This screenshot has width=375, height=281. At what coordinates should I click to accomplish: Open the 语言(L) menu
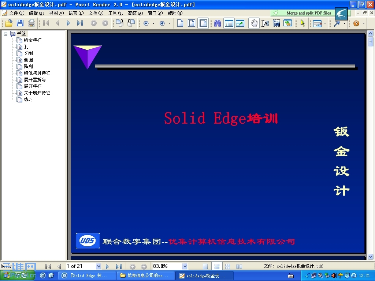point(76,13)
